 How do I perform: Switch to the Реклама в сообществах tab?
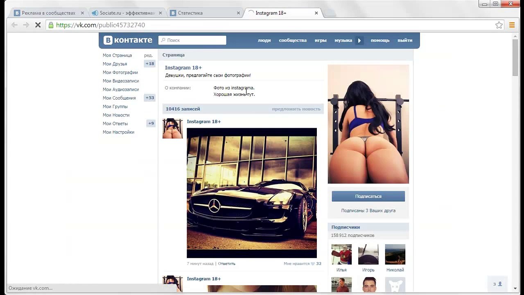coord(49,13)
